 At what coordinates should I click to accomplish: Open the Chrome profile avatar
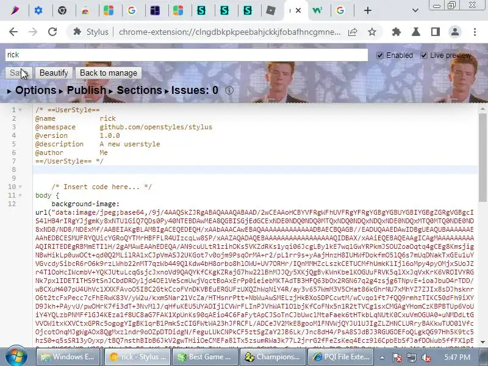455,32
